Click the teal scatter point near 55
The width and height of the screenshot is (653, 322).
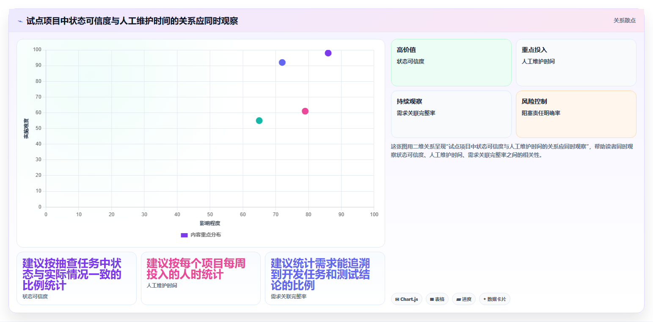[x=259, y=121]
